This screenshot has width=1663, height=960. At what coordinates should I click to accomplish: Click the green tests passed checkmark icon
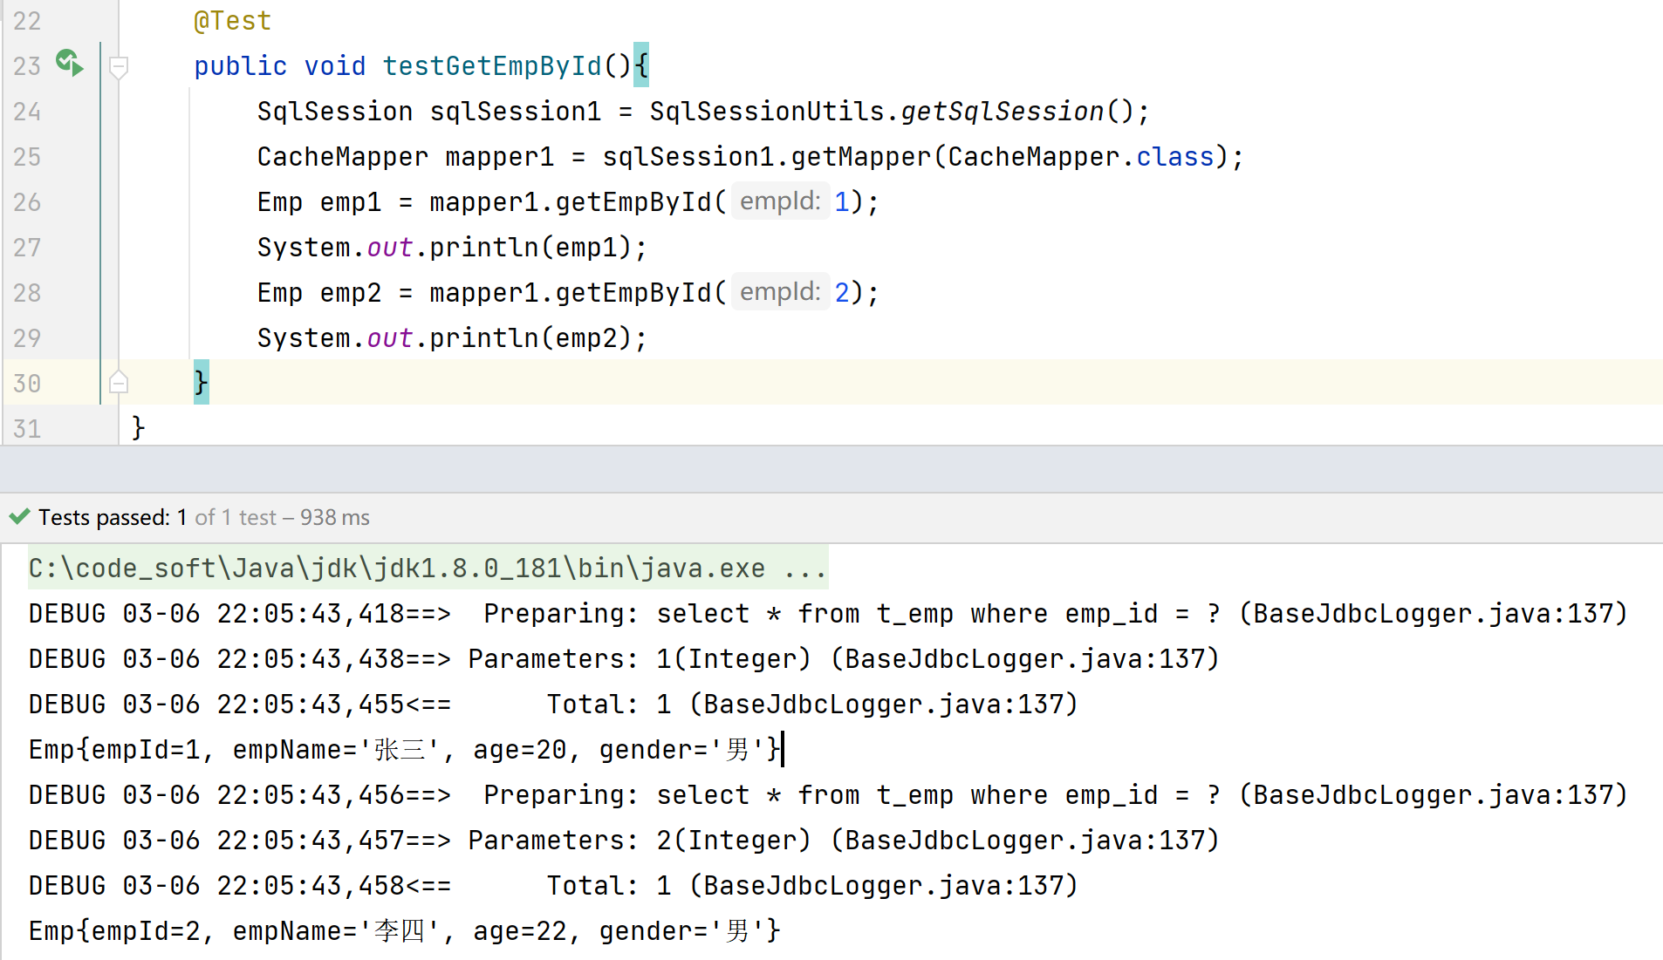(19, 517)
